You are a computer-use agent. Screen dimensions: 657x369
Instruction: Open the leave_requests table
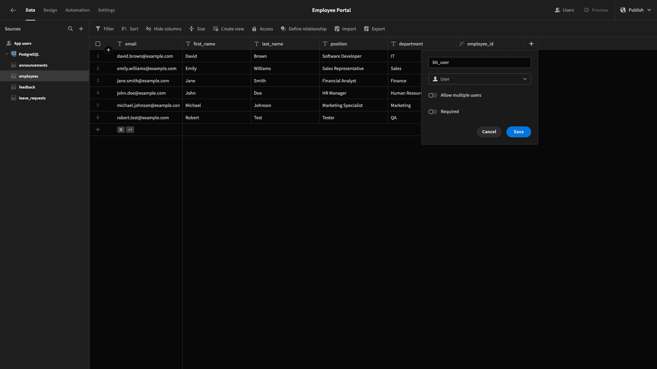pos(44,98)
